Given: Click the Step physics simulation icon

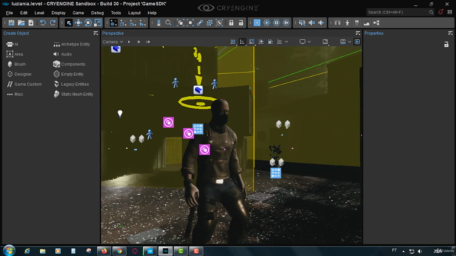Looking at the screenshot, I should (x=286, y=23).
